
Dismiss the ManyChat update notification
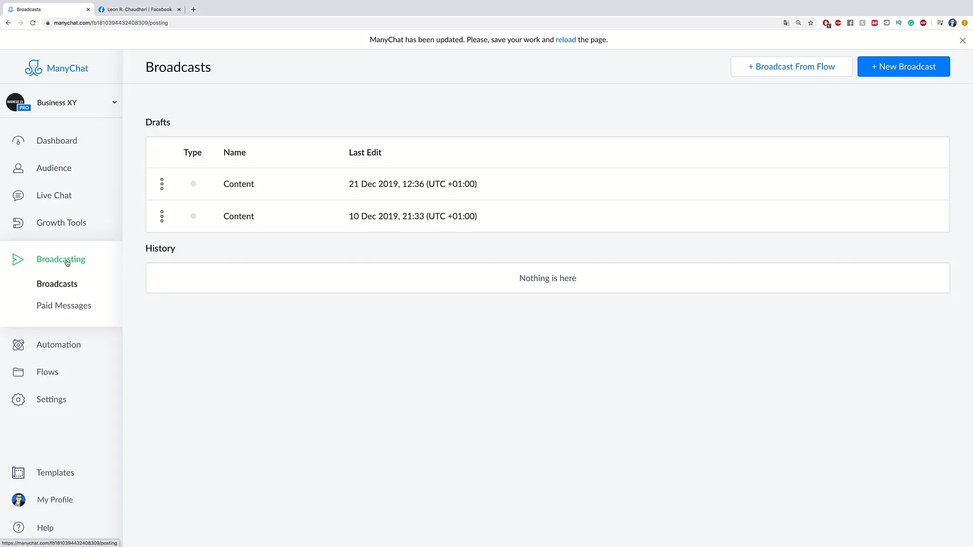962,41
